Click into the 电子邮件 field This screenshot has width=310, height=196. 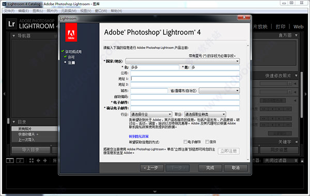tap(185, 103)
